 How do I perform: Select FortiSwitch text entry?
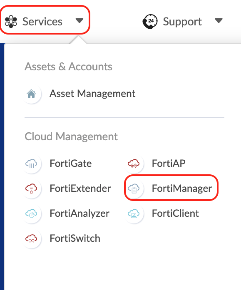[75, 238]
